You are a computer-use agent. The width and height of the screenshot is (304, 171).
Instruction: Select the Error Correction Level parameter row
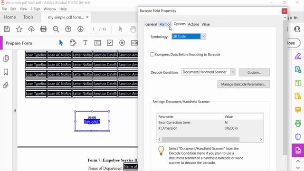[210, 123]
